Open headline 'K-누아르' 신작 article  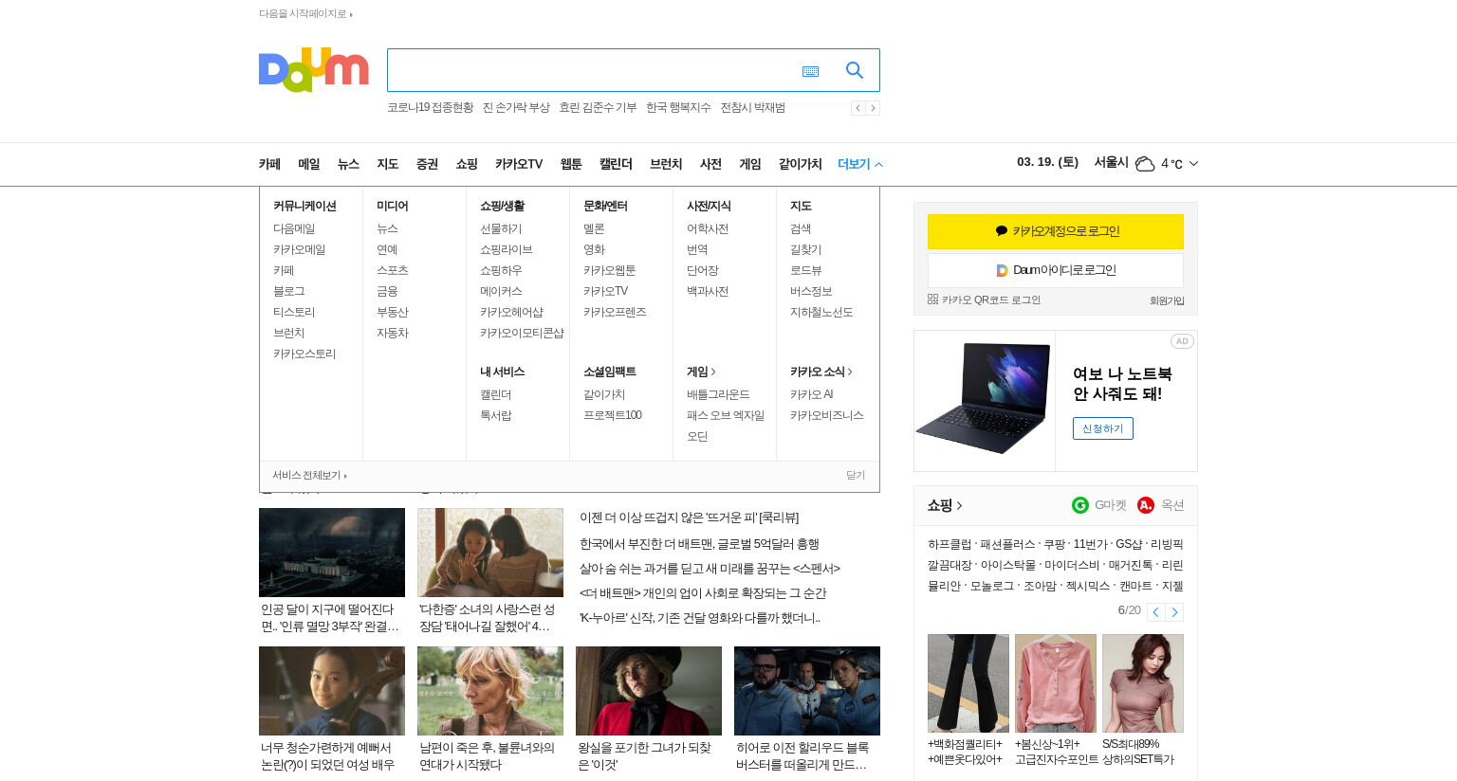[x=700, y=618]
